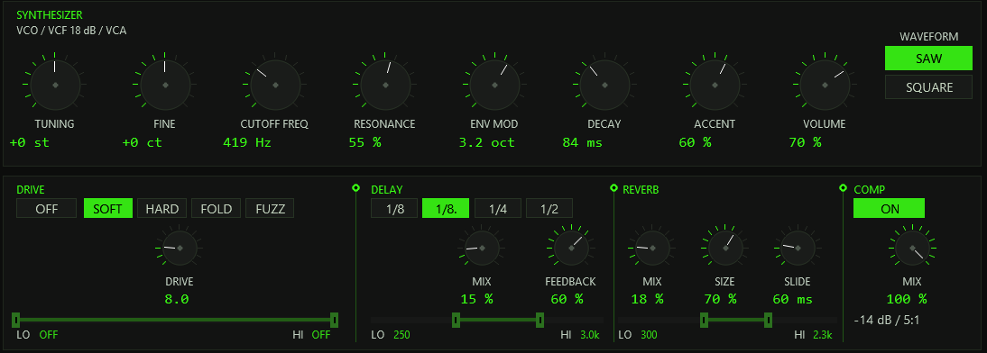987x353 pixels.
Task: Toggle the compressor ON button
Action: pyautogui.click(x=889, y=209)
